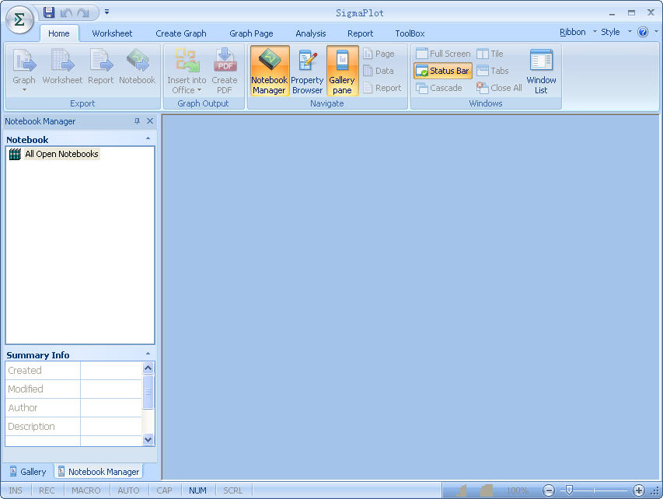This screenshot has height=499, width=663.
Task: Toggle the Notebook Manager pane button
Action: [269, 72]
